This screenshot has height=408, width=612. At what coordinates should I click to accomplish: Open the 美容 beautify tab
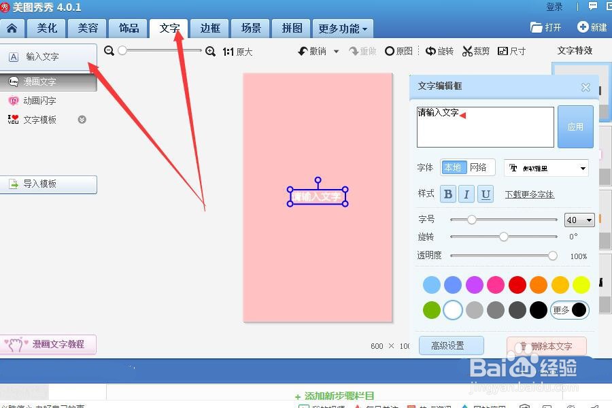[87, 28]
